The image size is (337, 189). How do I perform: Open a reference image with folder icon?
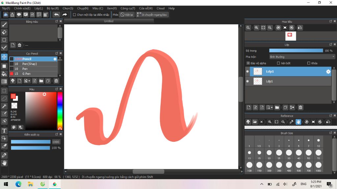[255, 122]
